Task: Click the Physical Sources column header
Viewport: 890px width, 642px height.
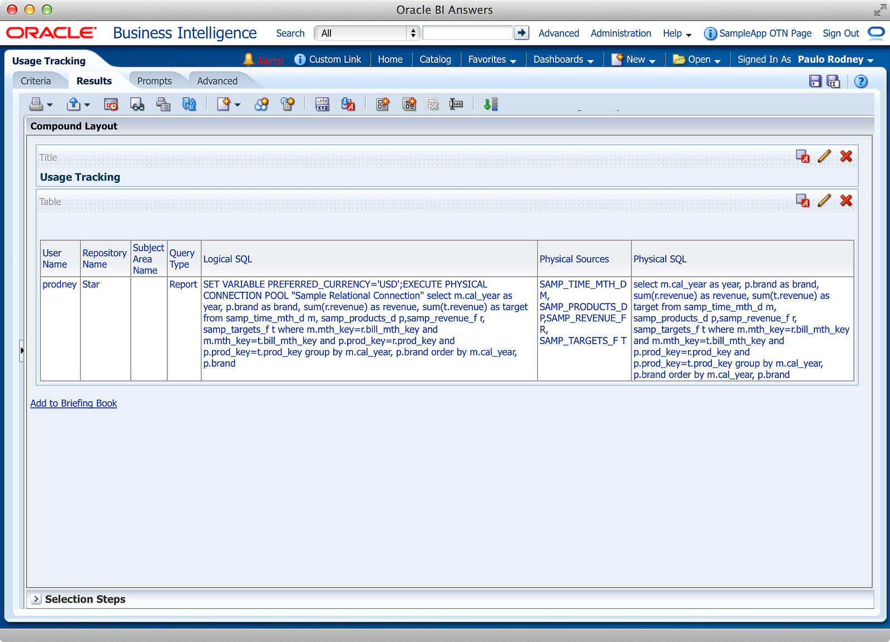Action: pyautogui.click(x=585, y=259)
